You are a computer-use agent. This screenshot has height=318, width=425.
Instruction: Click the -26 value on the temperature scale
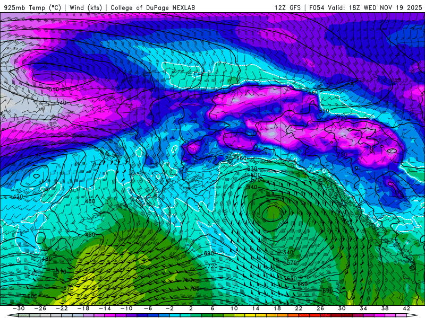40,308
